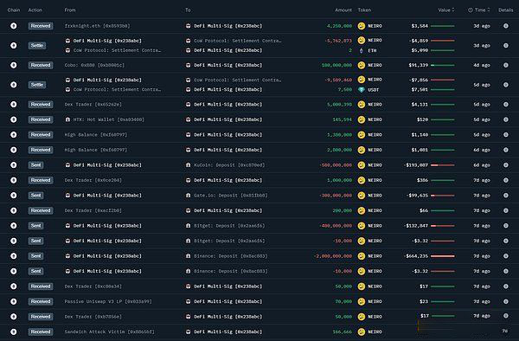Sort by Value column arrows
Screen dimensions: 519x341
[x=453, y=10]
